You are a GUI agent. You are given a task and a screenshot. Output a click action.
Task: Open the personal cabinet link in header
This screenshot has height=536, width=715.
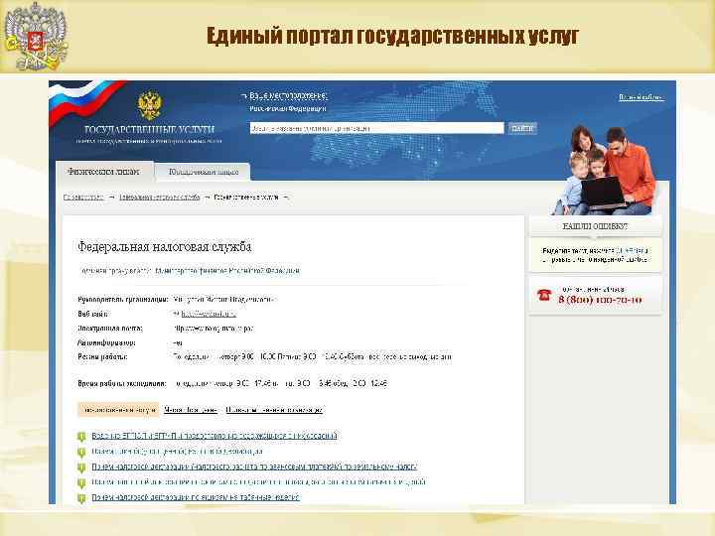(x=641, y=97)
